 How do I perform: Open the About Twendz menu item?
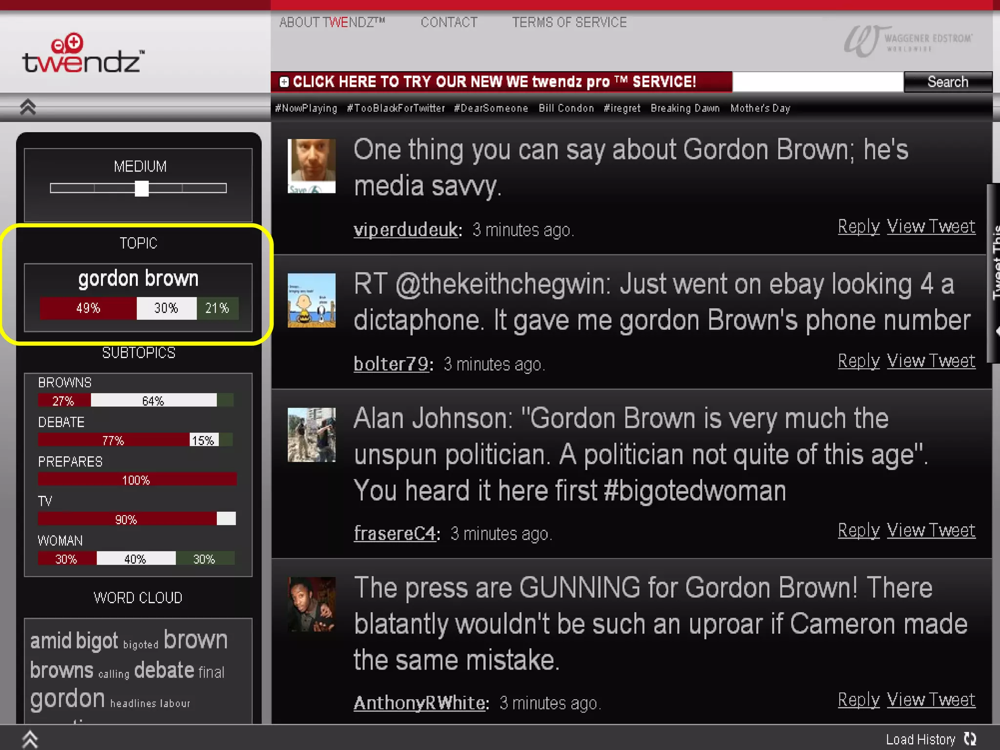click(332, 22)
